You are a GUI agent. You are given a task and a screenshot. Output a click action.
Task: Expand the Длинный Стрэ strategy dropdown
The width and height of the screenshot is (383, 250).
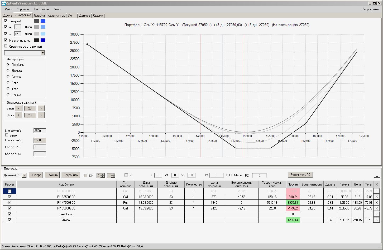24,175
